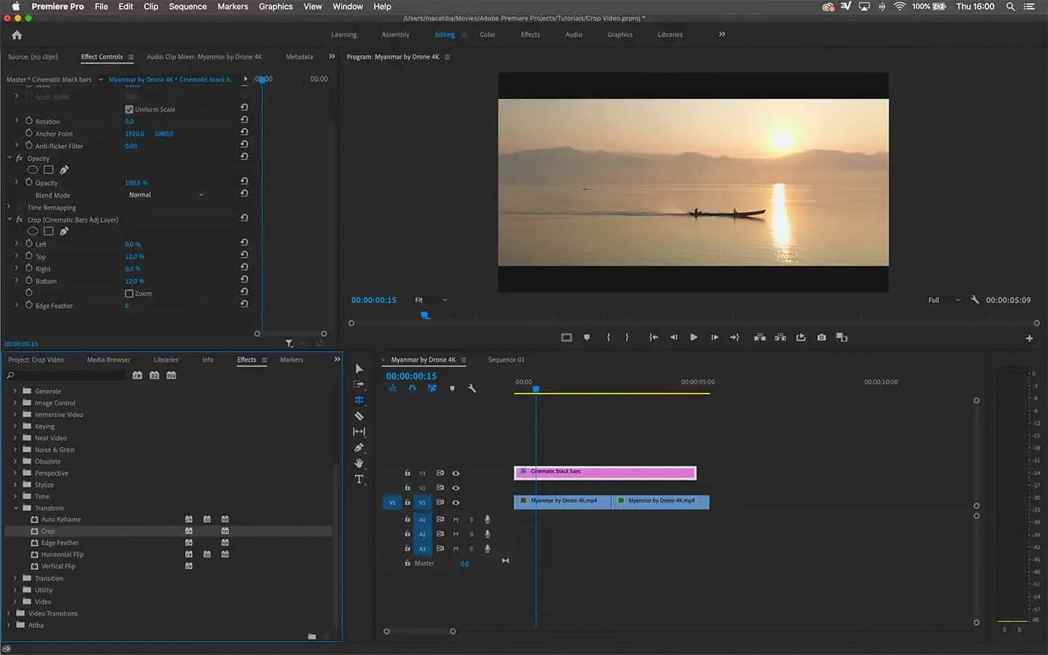
Task: Open the Home screen icon
Action: [17, 35]
